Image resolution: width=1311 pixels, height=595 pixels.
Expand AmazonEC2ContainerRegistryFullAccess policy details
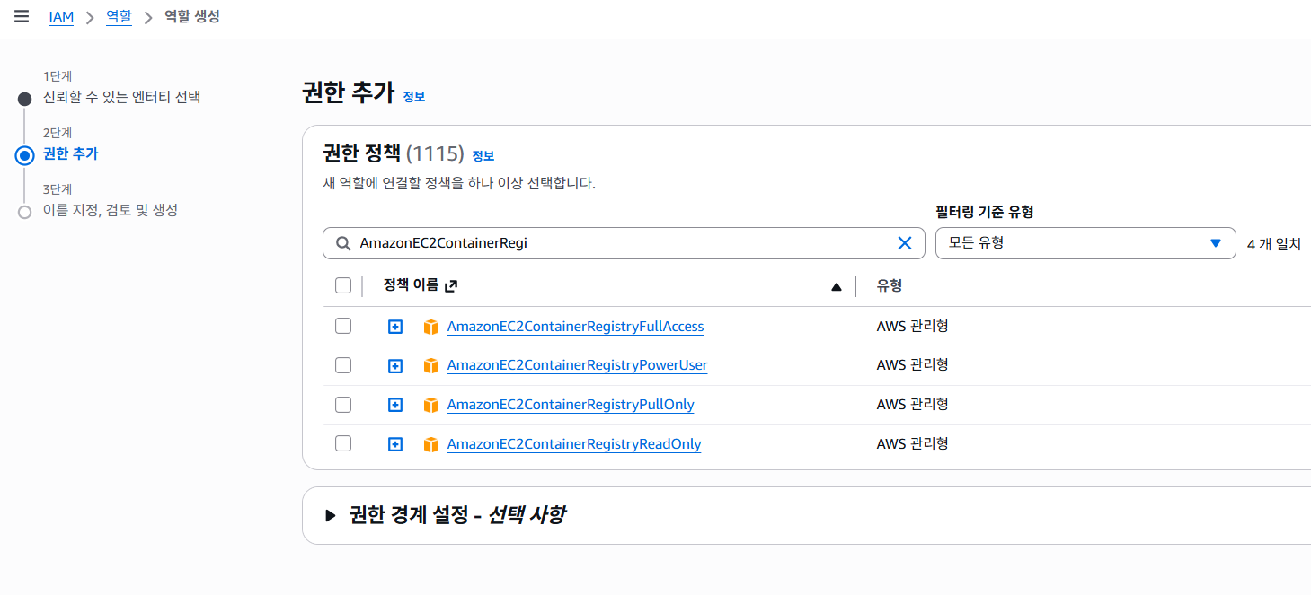395,327
